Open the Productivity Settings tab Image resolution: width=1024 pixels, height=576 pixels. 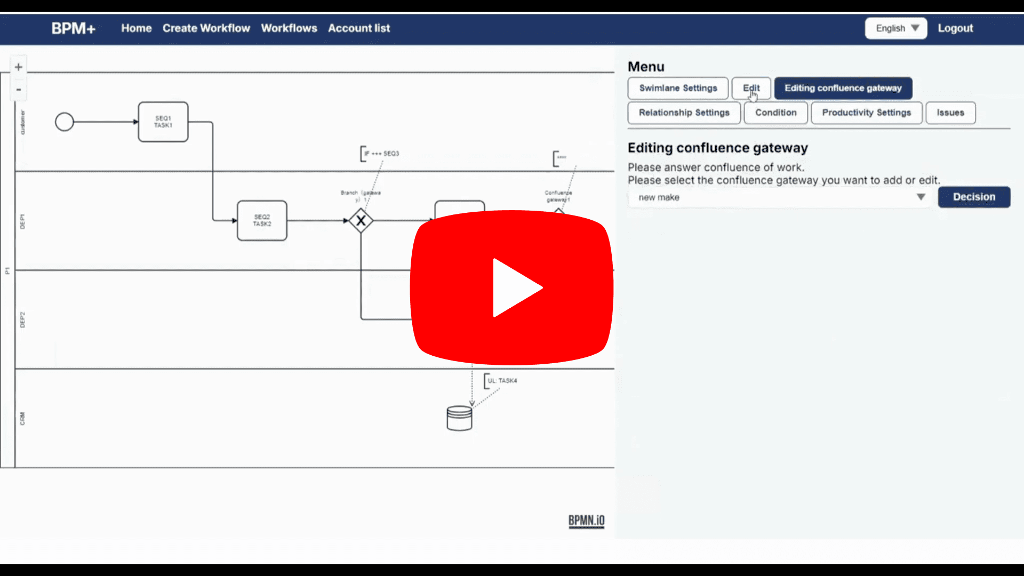[x=866, y=113]
